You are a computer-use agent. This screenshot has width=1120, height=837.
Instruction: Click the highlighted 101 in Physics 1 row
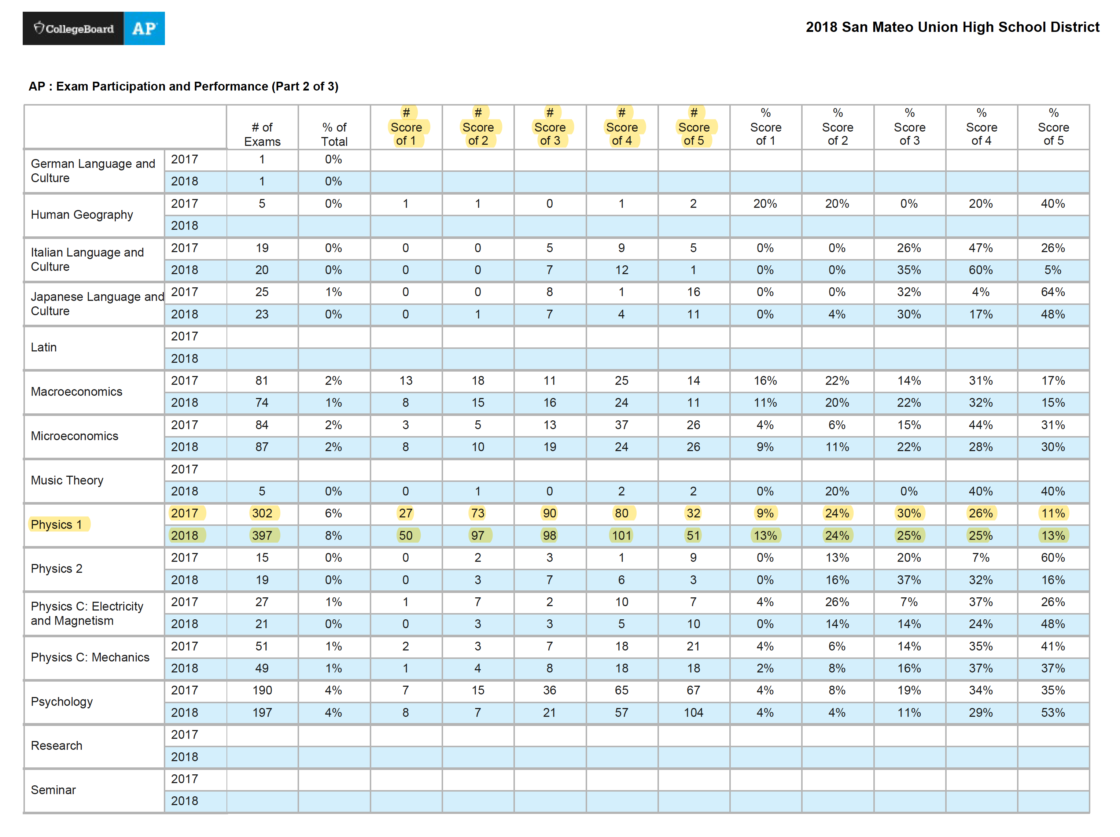[621, 535]
